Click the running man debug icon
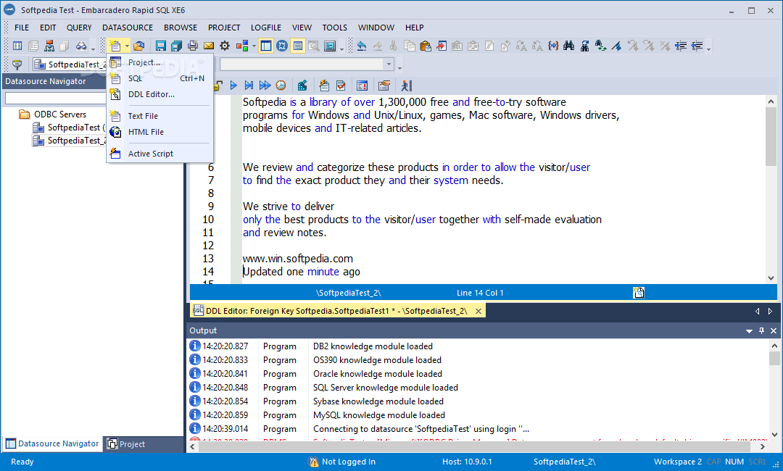Image resolution: width=783 pixels, height=471 pixels. pos(406,86)
